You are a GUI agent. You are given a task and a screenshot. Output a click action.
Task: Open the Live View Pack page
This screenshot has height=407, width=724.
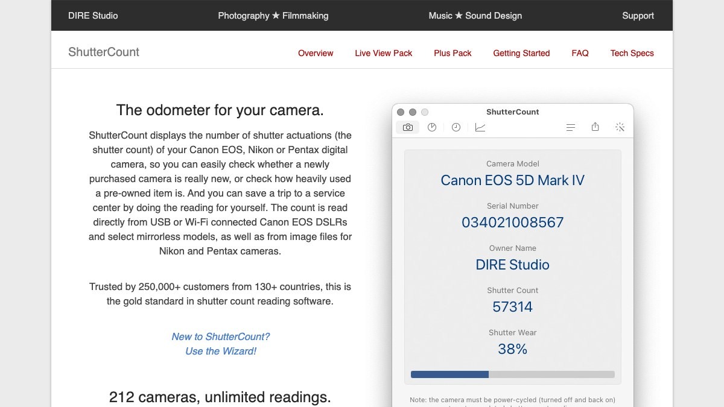click(x=384, y=53)
